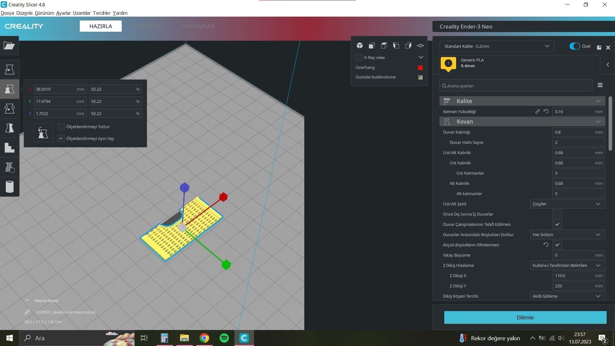Open the Uzantılar menu
615x346 pixels.
(81, 13)
